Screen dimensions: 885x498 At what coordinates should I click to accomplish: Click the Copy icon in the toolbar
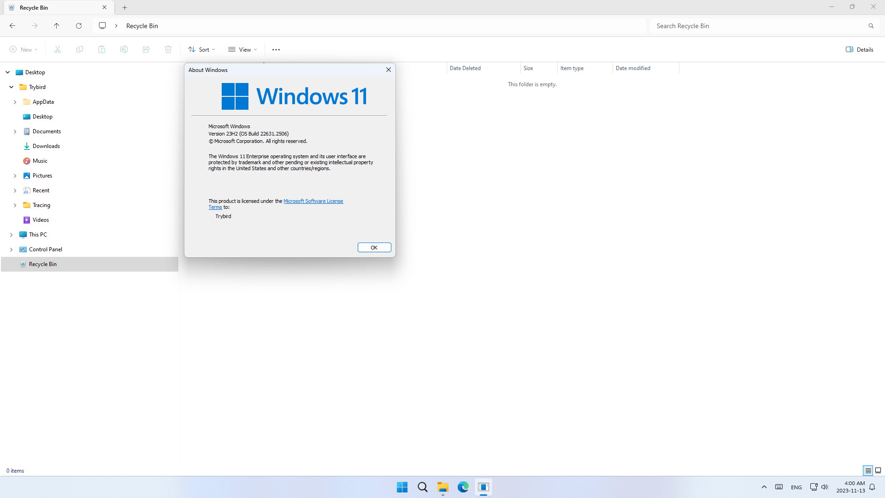pyautogui.click(x=79, y=49)
